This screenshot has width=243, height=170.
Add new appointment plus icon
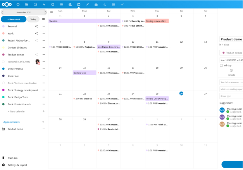click(x=43, y=122)
